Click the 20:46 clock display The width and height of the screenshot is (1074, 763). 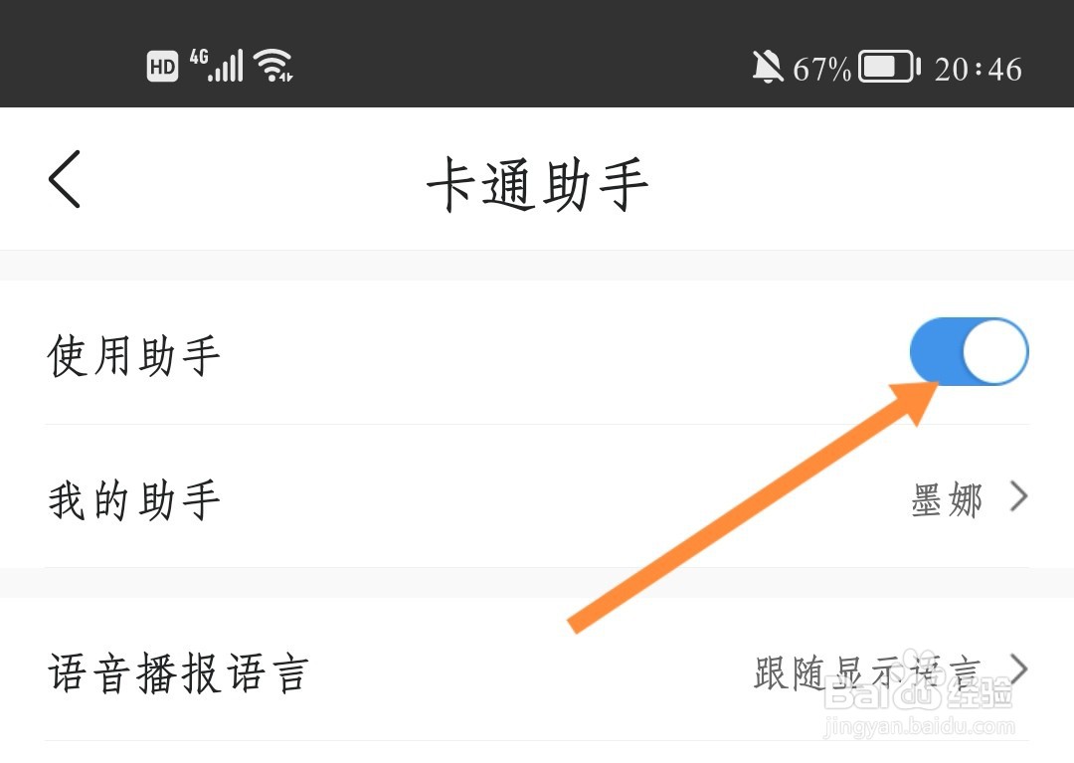click(x=979, y=70)
